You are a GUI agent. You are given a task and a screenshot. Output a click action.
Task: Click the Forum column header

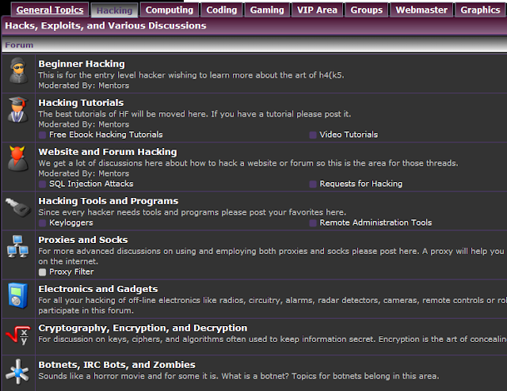[x=19, y=45]
